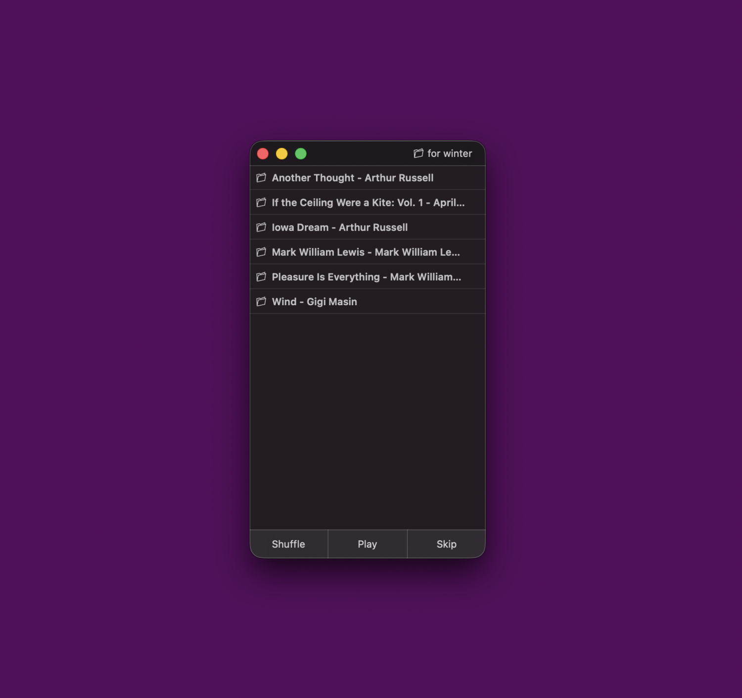The height and width of the screenshot is (698, 742).
Task: Select Iowa Dream - Arthur Russell title text
Action: [x=339, y=227]
